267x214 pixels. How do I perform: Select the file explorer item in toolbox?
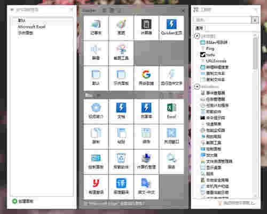coord(216,162)
